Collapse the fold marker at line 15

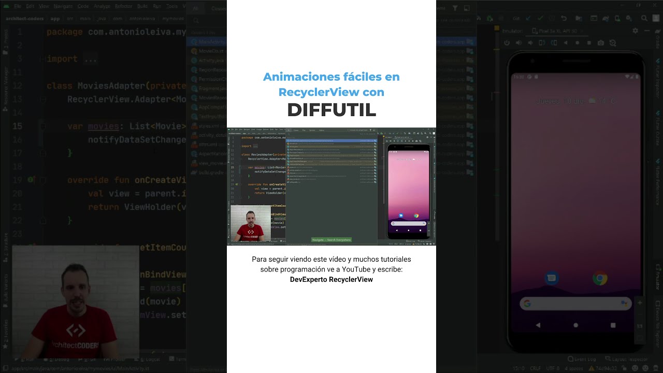(43, 126)
